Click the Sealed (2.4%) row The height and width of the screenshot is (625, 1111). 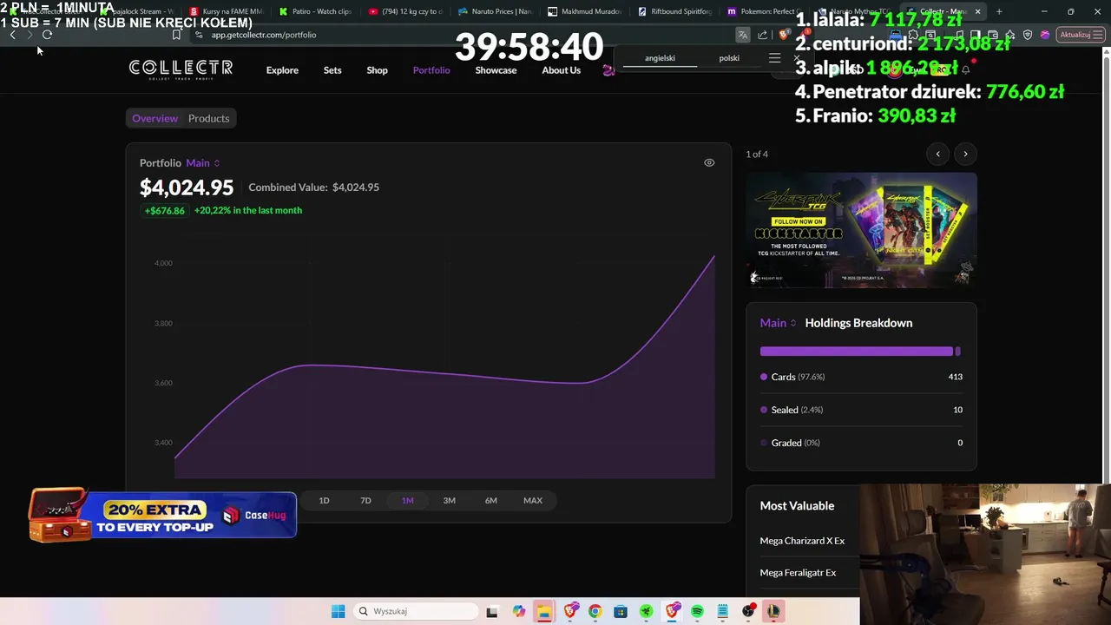(861, 410)
